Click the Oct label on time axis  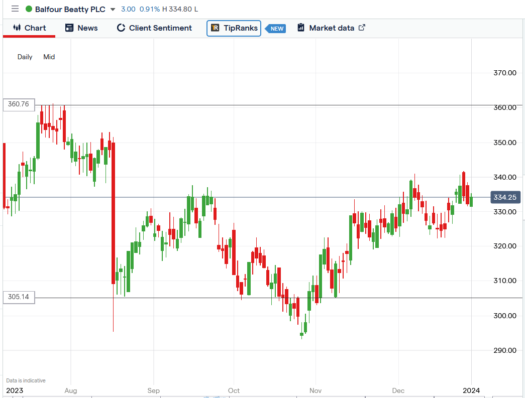(234, 390)
